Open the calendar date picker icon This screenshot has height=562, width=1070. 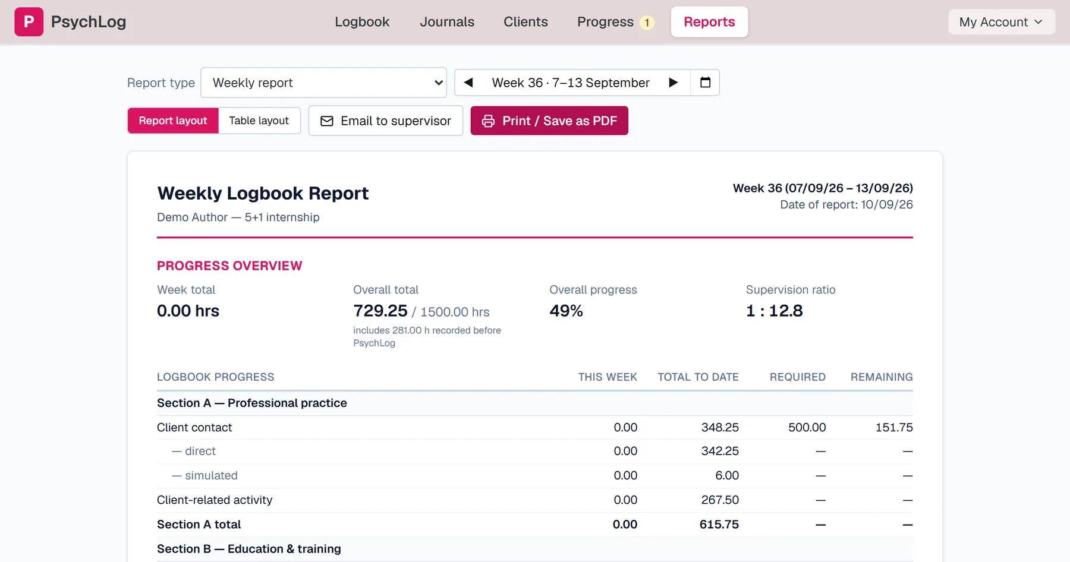tap(705, 83)
